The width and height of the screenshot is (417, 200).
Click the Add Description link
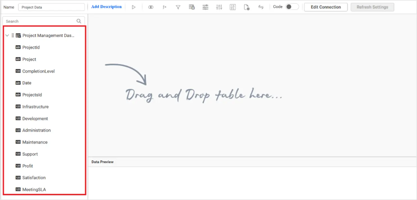106,6
